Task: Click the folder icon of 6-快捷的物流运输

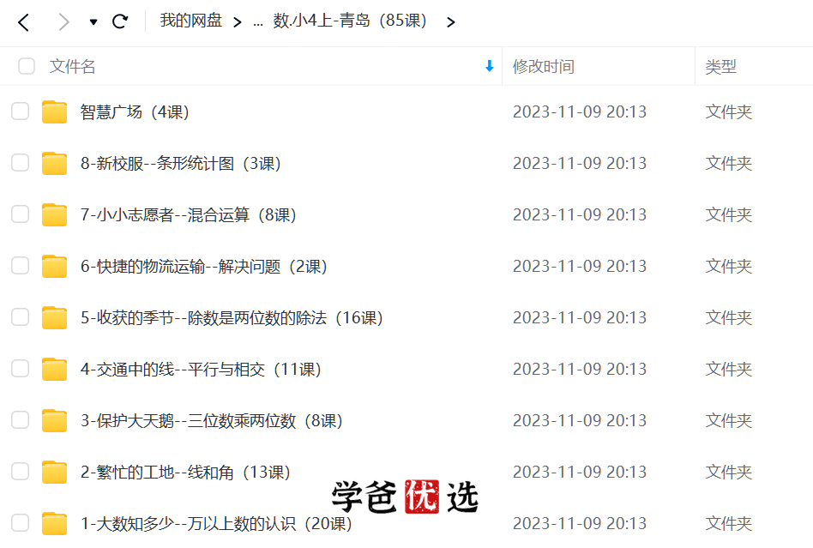Action: (54, 266)
